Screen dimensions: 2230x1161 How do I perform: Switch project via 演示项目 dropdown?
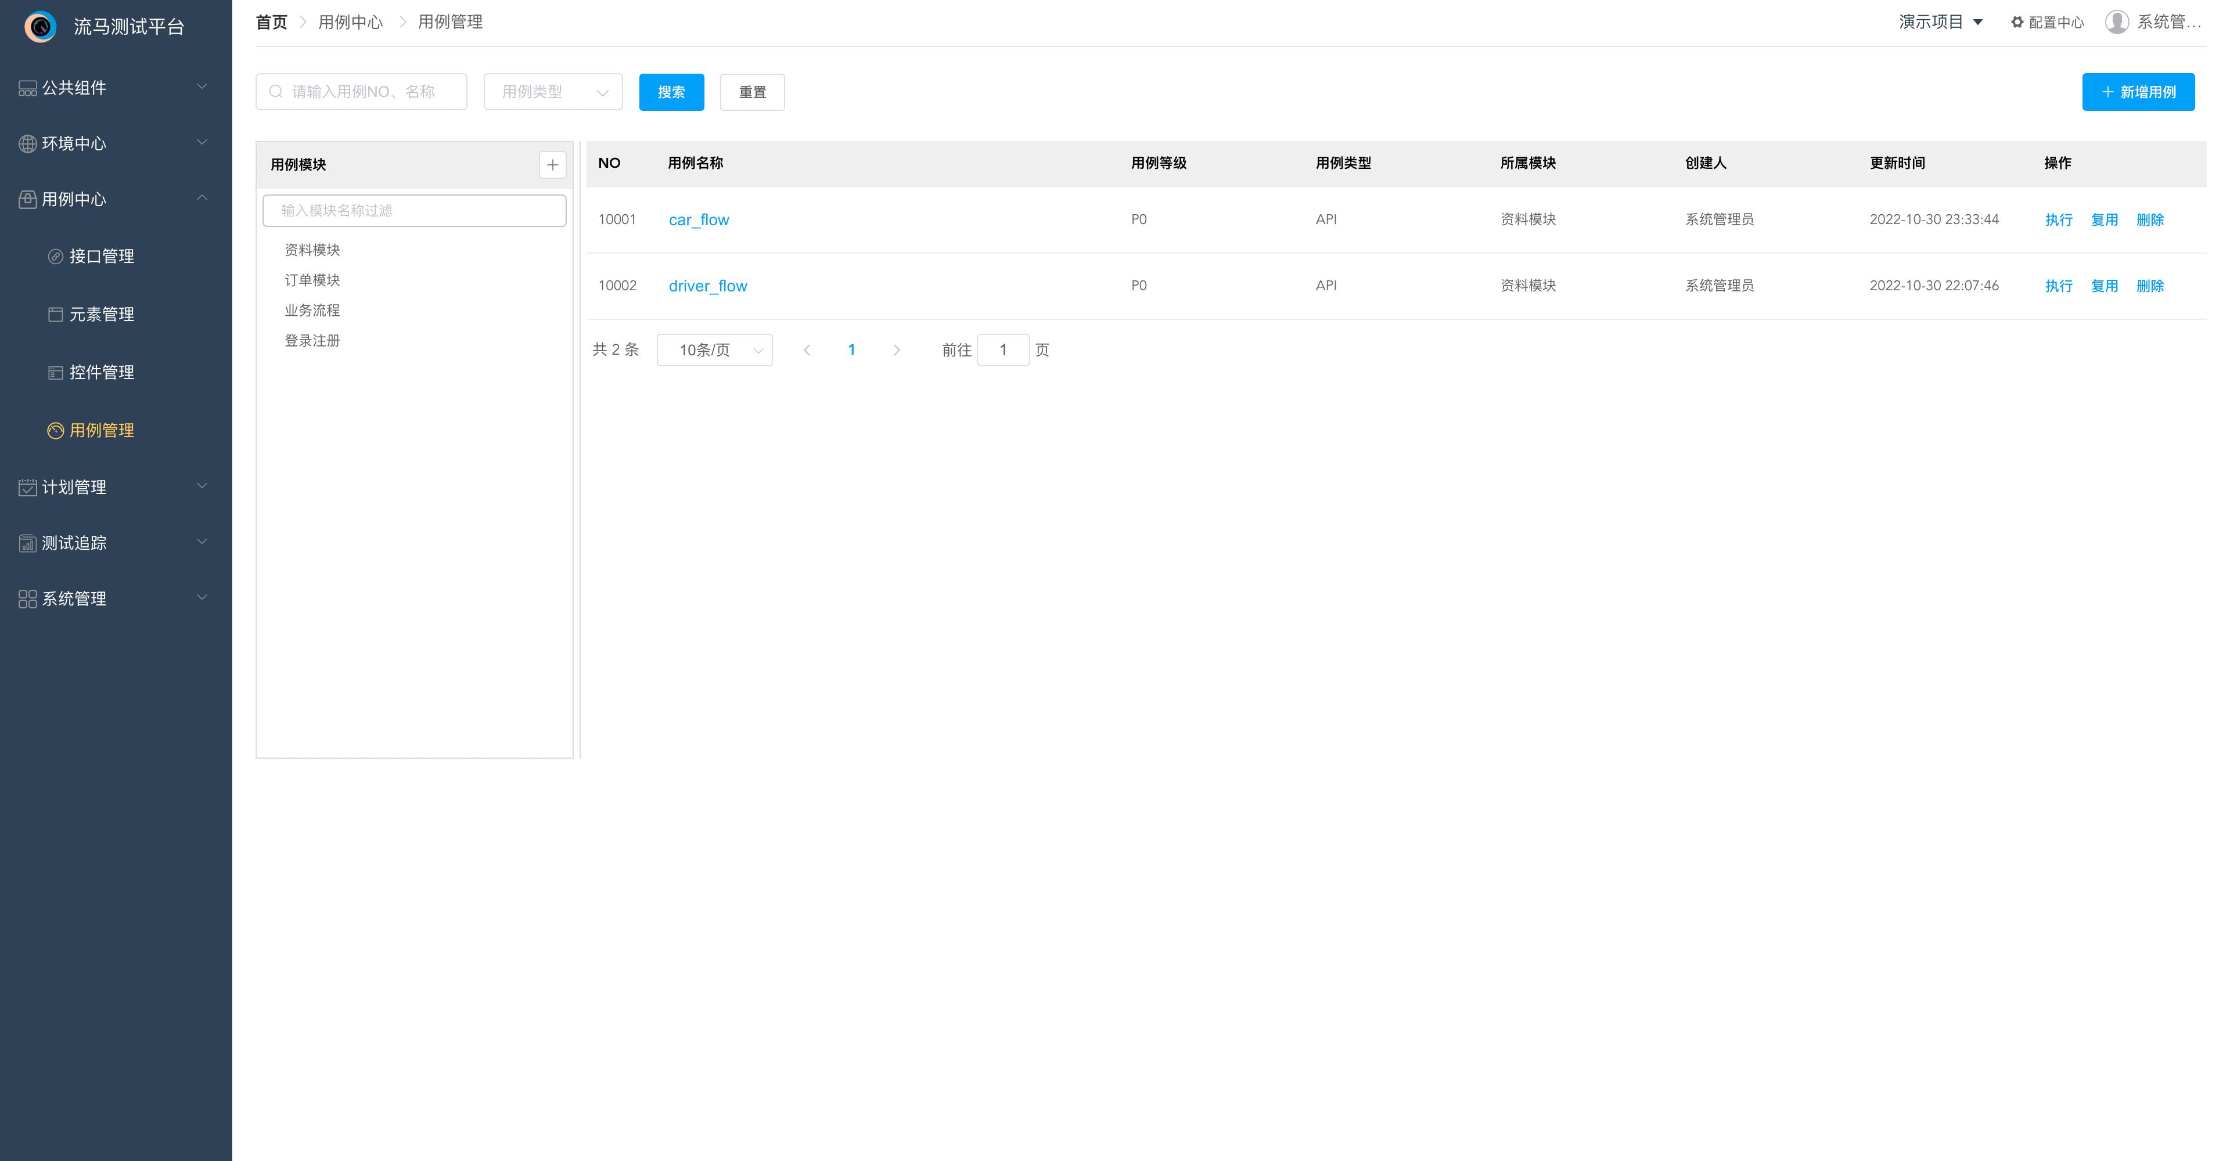(1940, 23)
